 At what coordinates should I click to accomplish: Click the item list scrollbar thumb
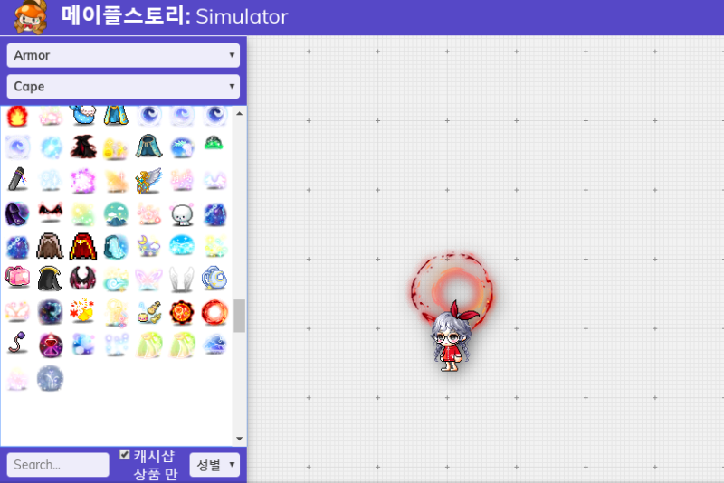tap(239, 316)
